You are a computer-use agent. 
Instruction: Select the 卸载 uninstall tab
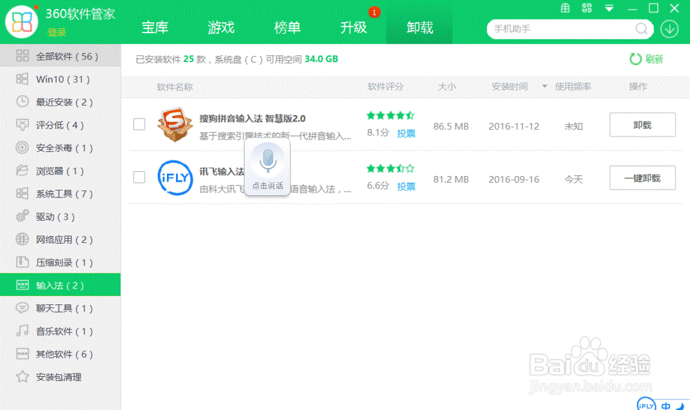tap(420, 28)
